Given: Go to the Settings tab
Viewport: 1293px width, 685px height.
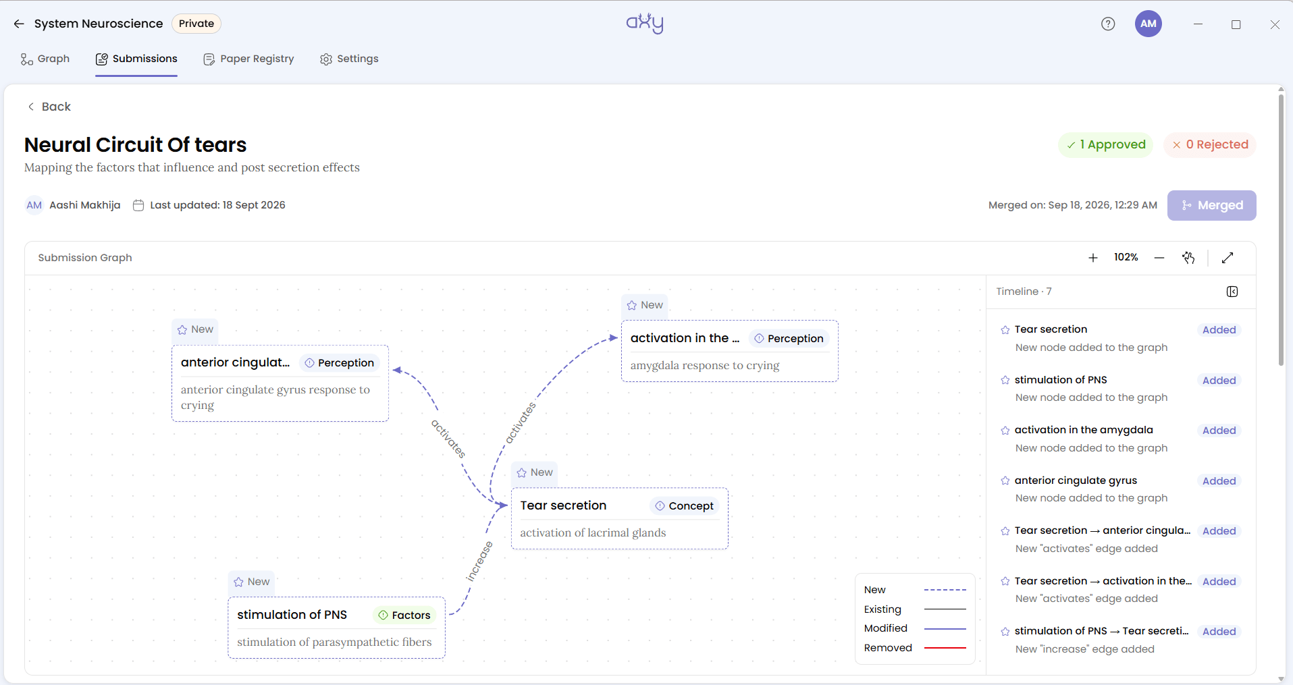Looking at the screenshot, I should pyautogui.click(x=349, y=59).
